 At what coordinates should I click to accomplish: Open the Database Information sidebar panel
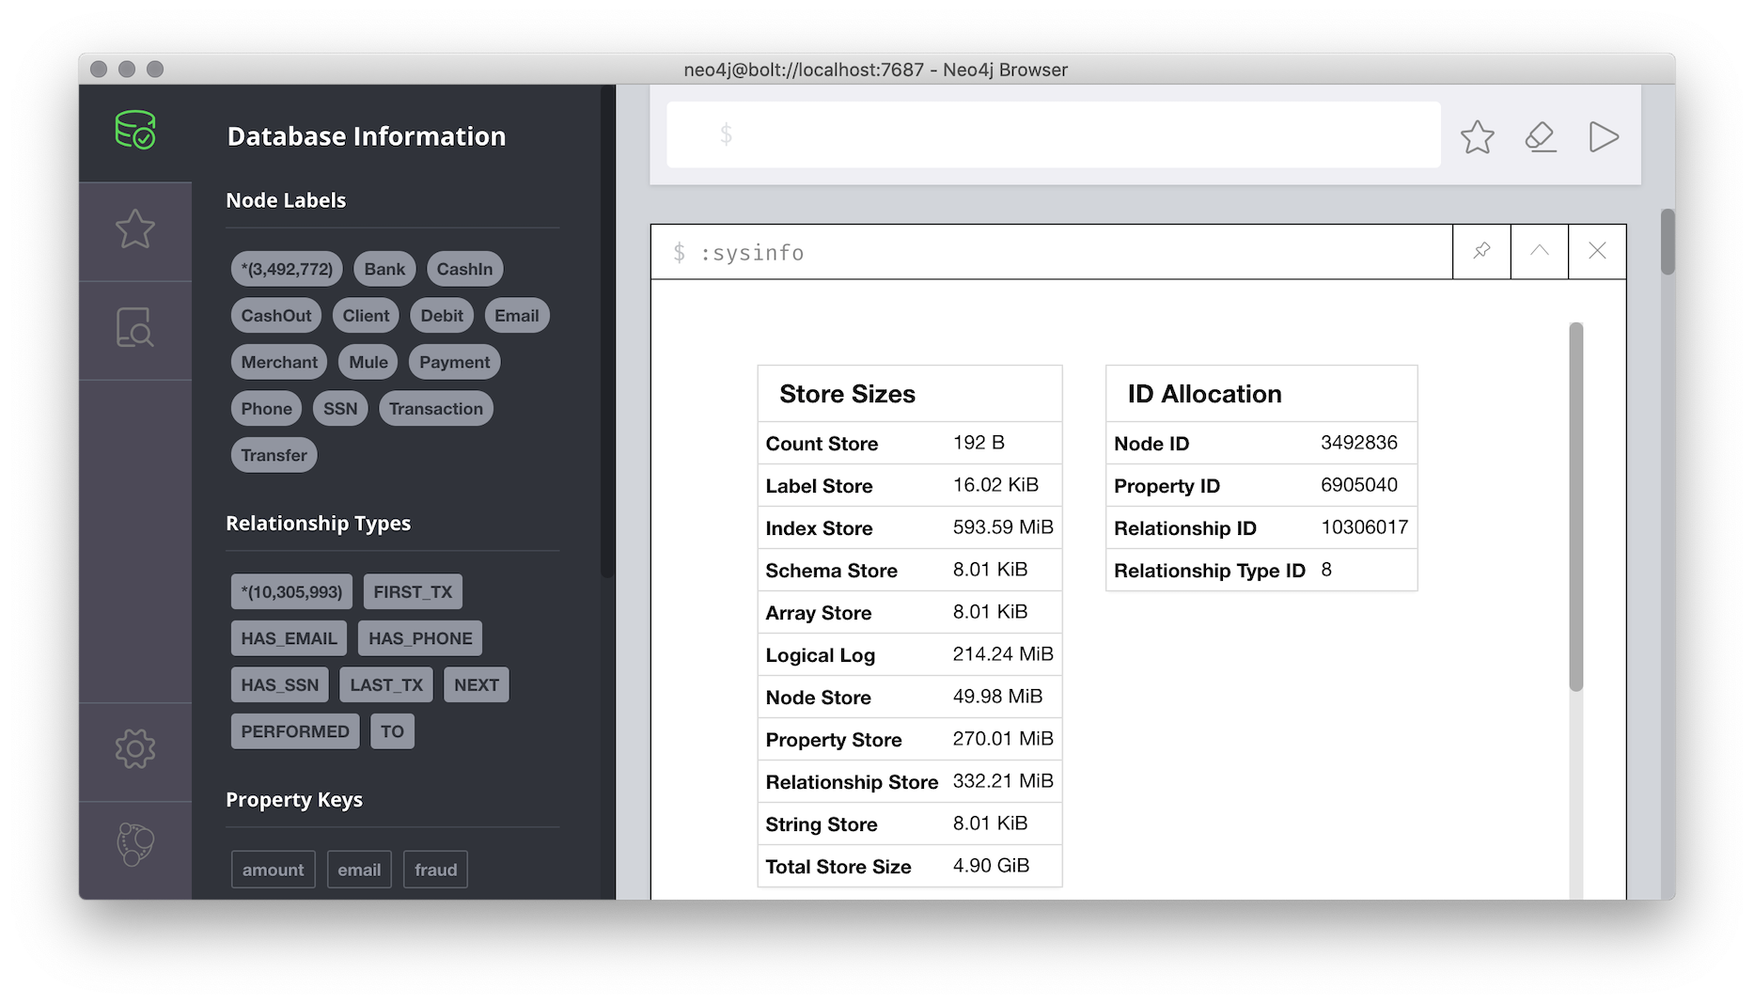tap(135, 132)
